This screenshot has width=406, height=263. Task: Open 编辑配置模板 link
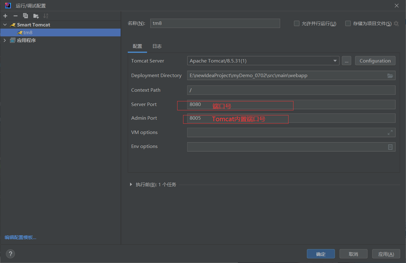coord(21,238)
